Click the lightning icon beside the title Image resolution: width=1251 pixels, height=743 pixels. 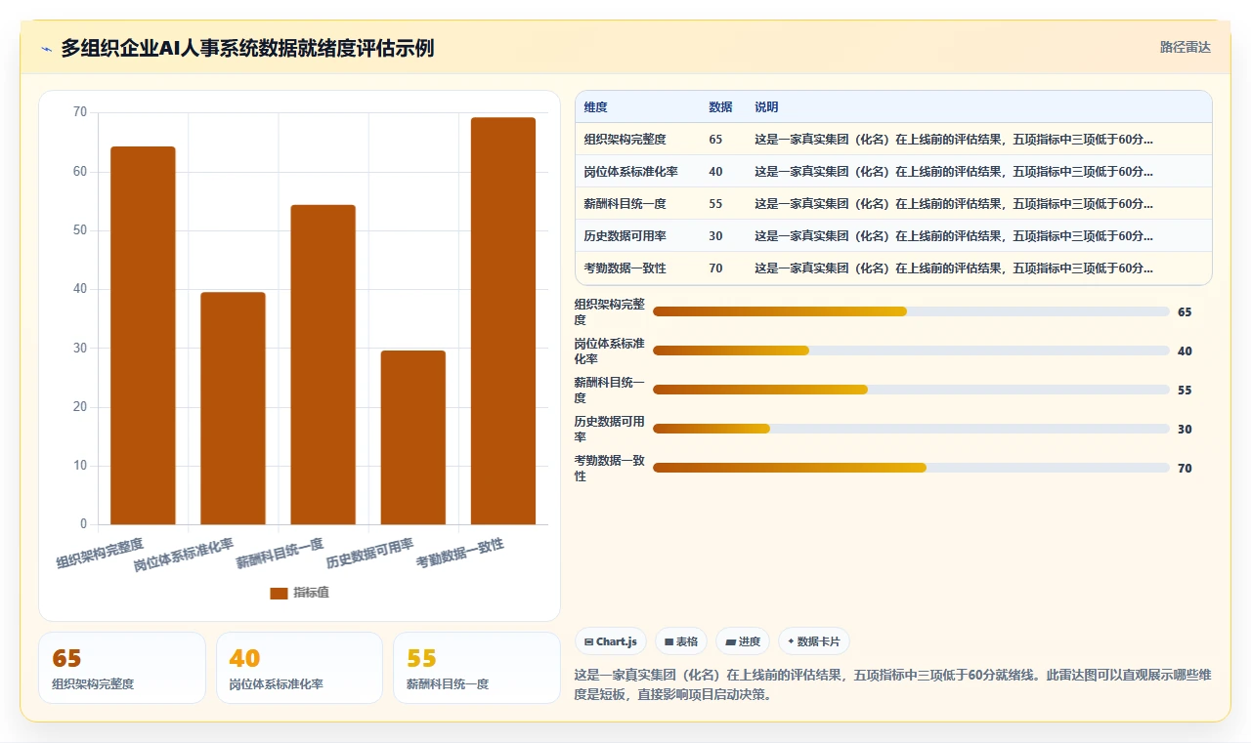(x=46, y=49)
